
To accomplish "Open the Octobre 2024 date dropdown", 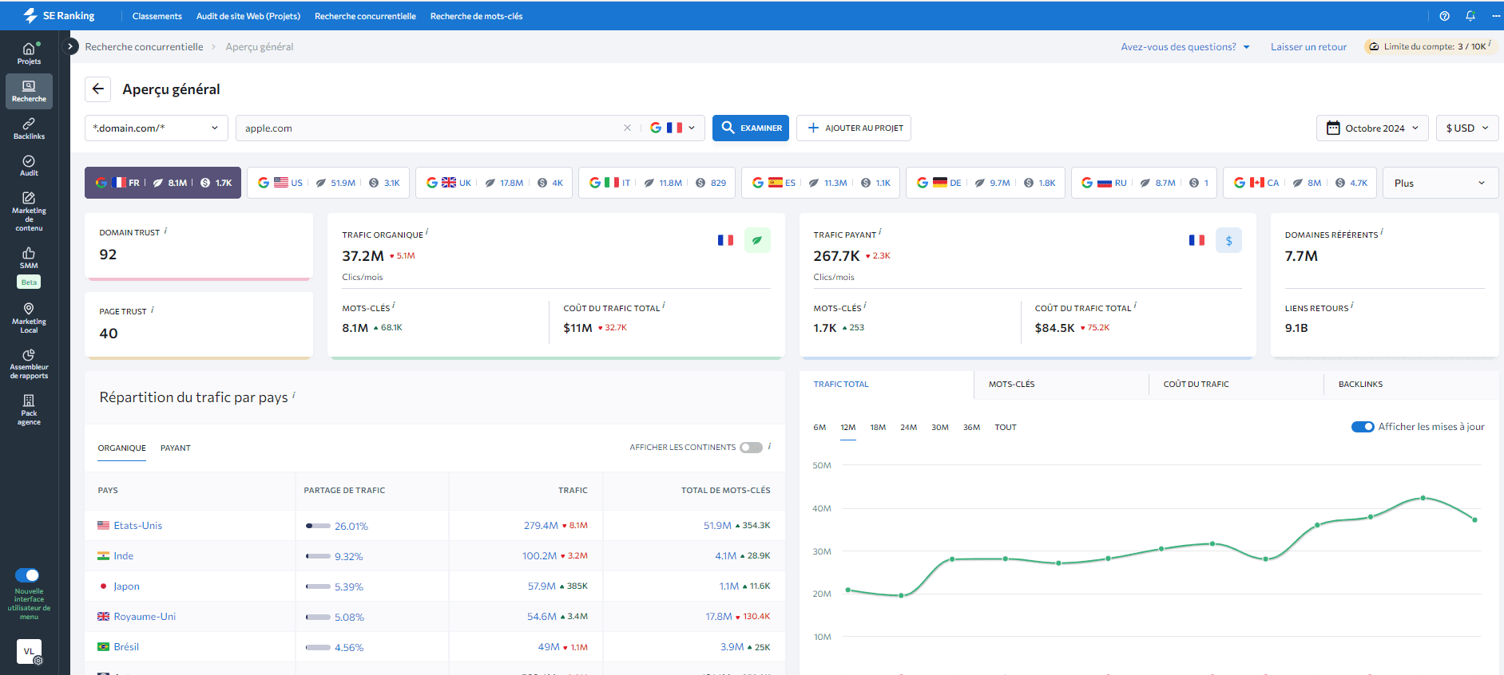I will tap(1372, 128).
